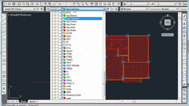This screenshot has height=106, width=189.
Task: Click blue color swatch of WIN layer
Action: [64, 92]
